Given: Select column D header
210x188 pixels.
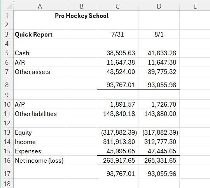Looking at the screenshot, I should pos(159,6).
